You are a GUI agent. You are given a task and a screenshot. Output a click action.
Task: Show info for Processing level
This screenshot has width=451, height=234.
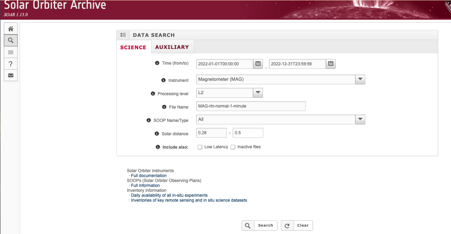pos(153,94)
